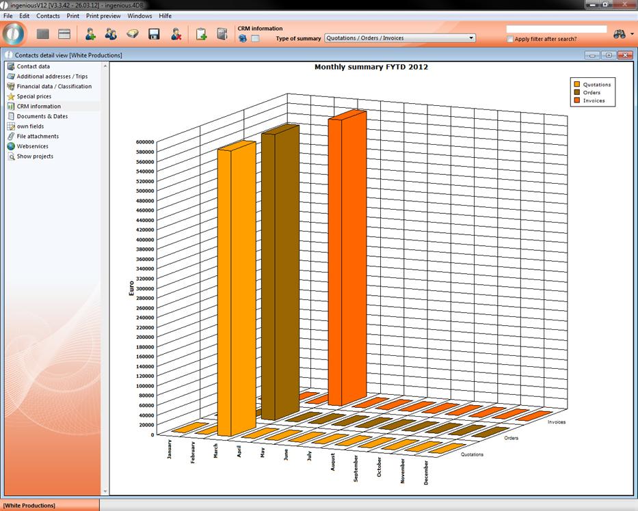Click the two-person contacts group icon
Viewport: 638px width, 511px height.
pyautogui.click(x=111, y=34)
